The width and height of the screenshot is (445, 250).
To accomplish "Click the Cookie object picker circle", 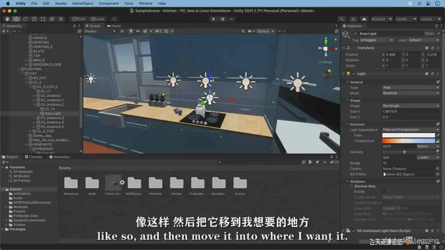I will 438,169.
